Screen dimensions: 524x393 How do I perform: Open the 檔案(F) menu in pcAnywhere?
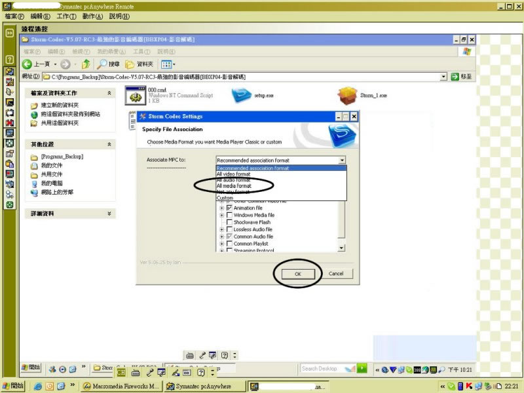click(14, 16)
